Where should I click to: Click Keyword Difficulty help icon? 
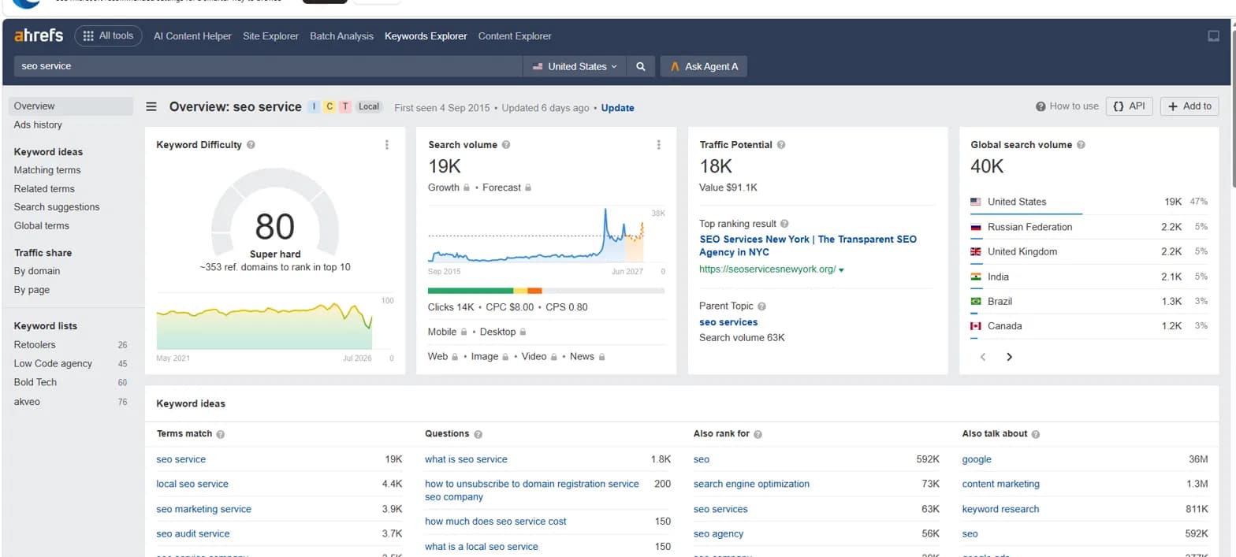pos(251,145)
